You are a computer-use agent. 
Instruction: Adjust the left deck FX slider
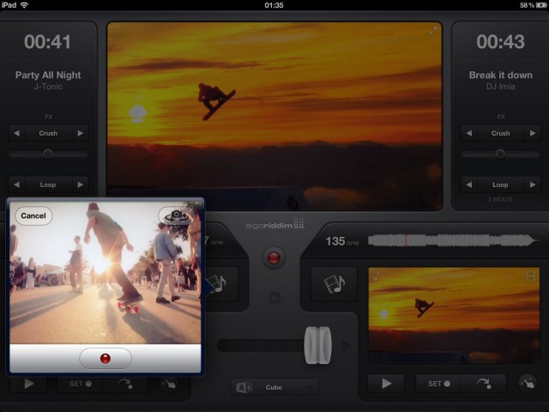pyautogui.click(x=48, y=154)
